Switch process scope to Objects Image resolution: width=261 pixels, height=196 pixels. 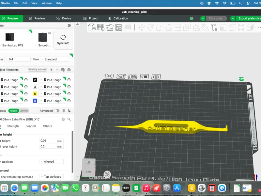(x=23, y=111)
